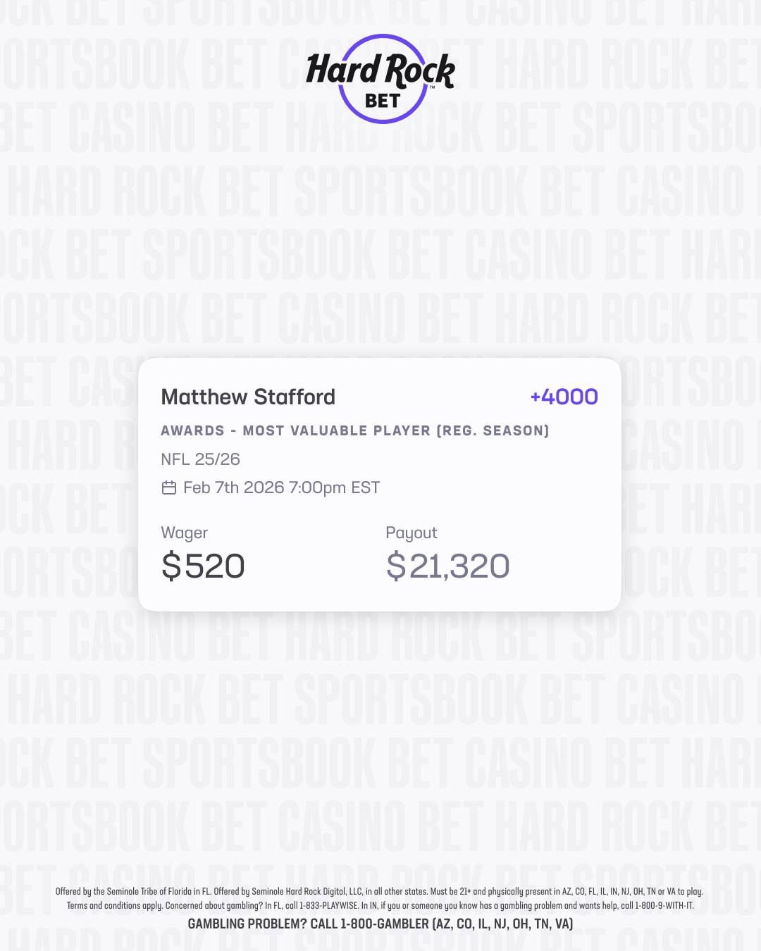
Task: Click the Payout label
Action: [x=411, y=533]
